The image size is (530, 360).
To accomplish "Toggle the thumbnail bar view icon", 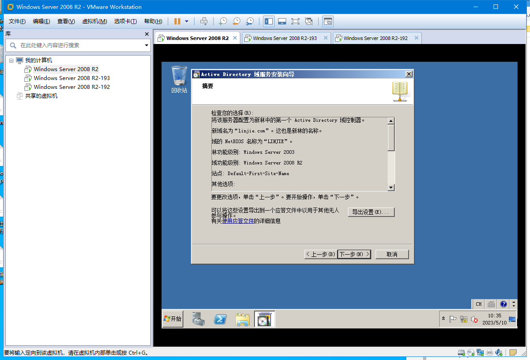I will pos(282,21).
